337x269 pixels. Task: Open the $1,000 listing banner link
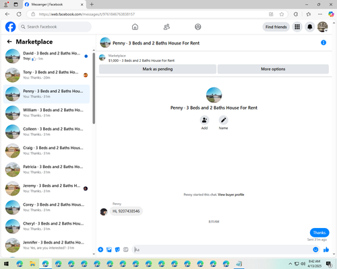pos(142,61)
